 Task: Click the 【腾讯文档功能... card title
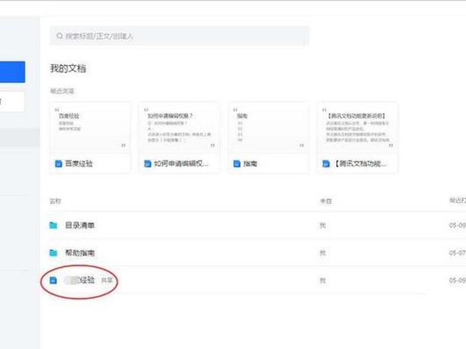coord(360,163)
